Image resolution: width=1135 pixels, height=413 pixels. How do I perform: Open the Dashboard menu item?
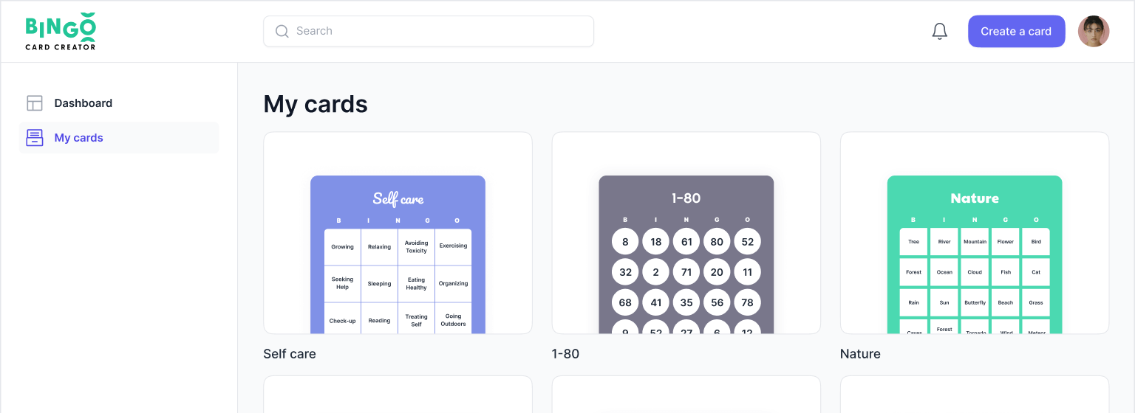pyautogui.click(x=83, y=103)
